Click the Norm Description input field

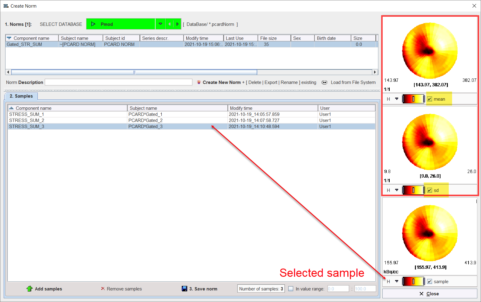point(118,82)
